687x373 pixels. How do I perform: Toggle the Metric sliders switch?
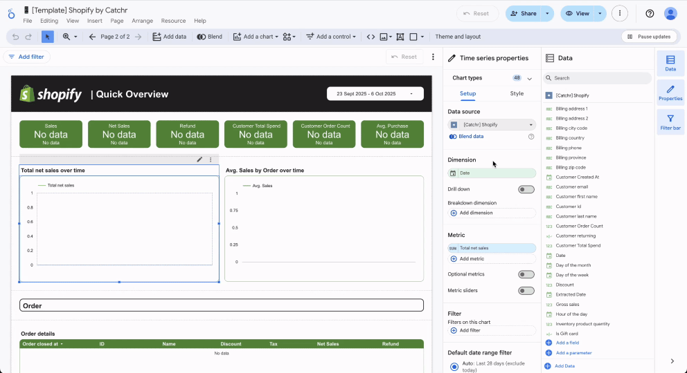point(526,290)
